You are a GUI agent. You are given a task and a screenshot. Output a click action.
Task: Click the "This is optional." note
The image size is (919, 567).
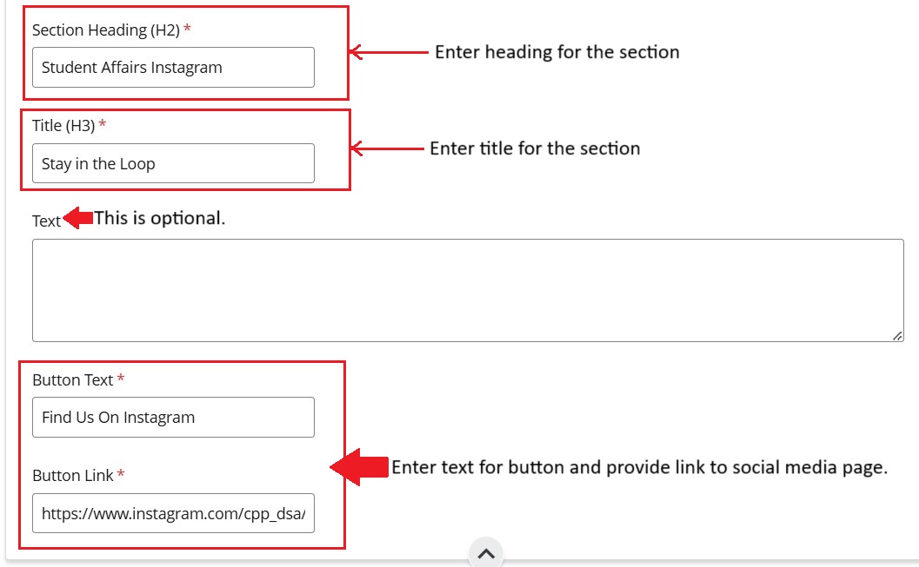[x=160, y=218]
